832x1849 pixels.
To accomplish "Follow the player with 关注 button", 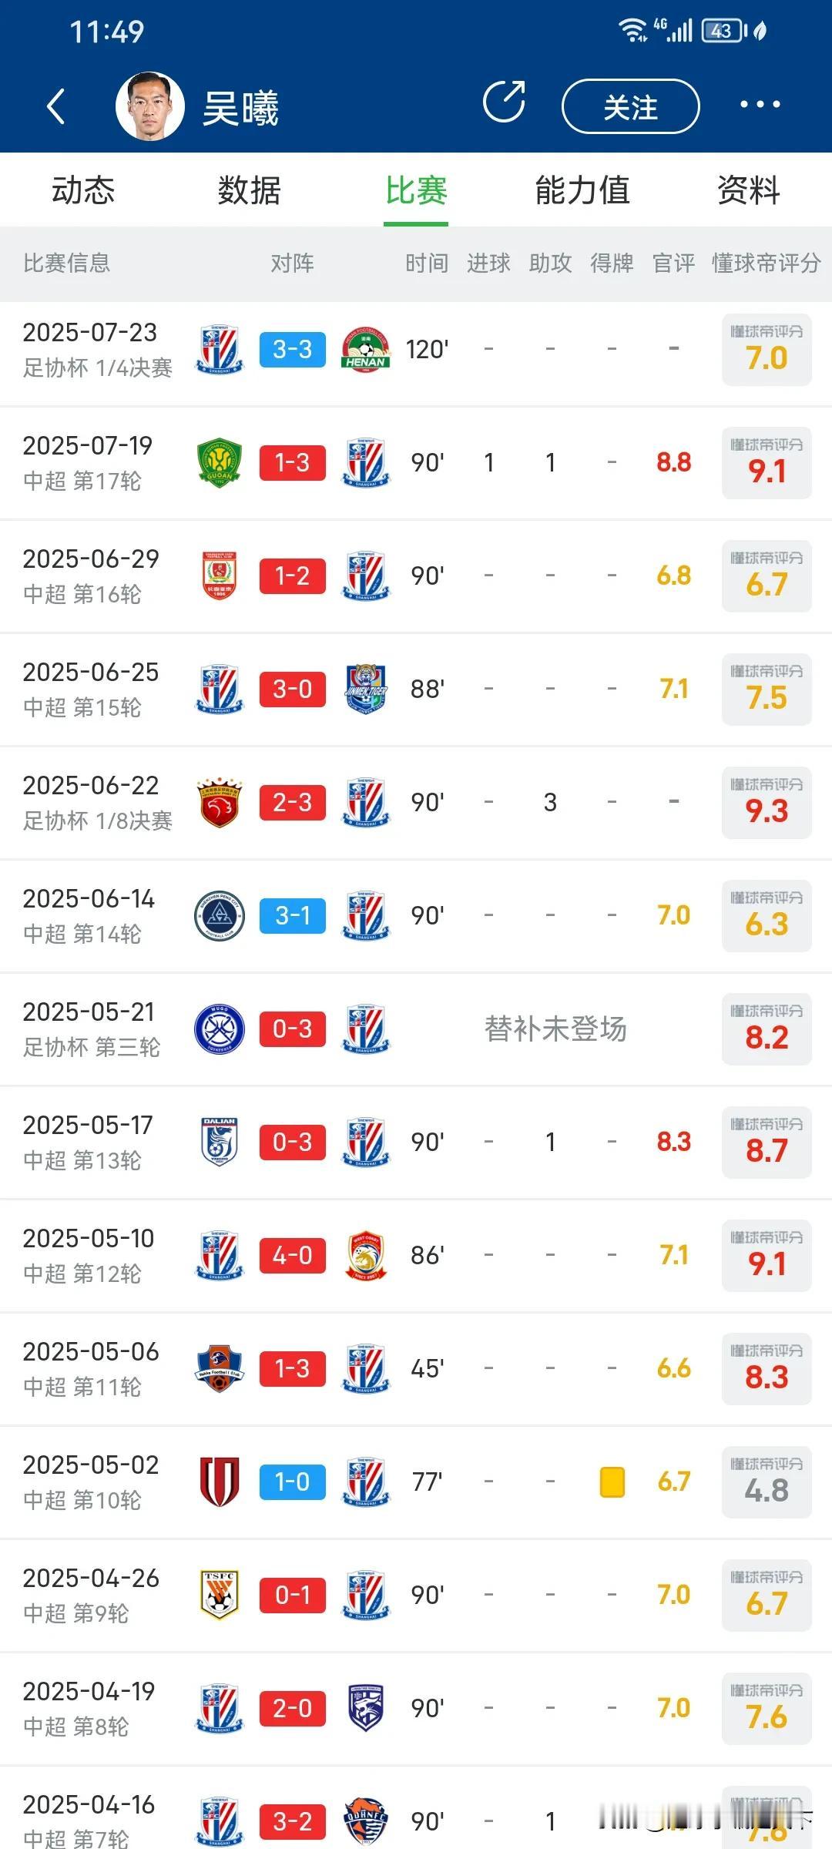I will pos(630,106).
